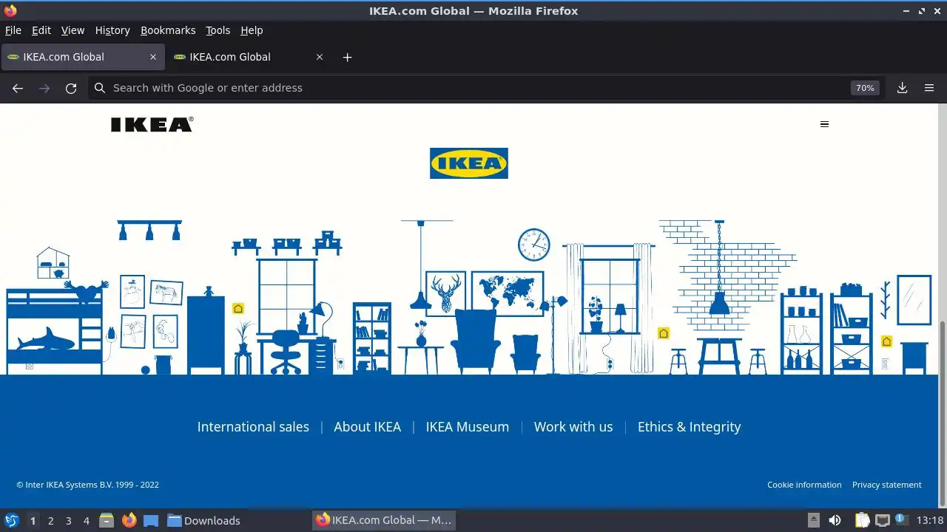
Task: Open the clipboard manager tray icon
Action: tap(863, 520)
